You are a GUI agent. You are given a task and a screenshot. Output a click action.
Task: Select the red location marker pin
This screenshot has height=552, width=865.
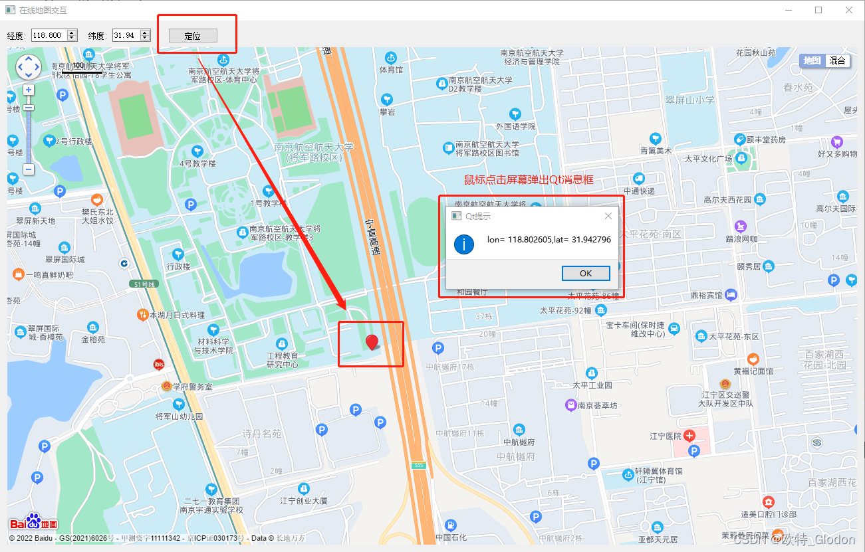(372, 341)
